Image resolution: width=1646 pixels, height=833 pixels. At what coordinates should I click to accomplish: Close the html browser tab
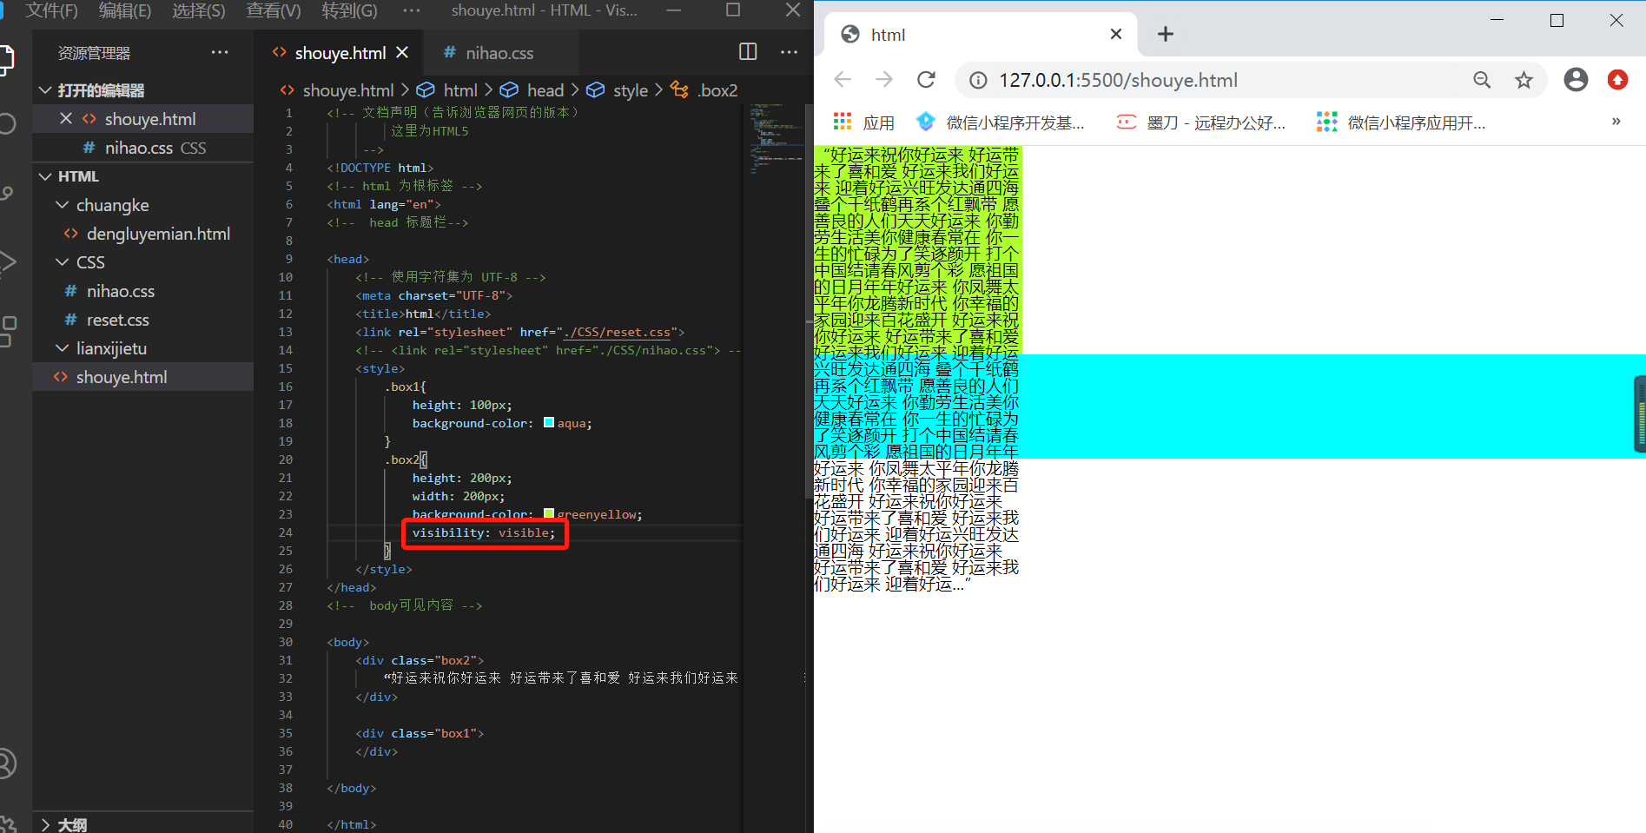coord(1116,34)
